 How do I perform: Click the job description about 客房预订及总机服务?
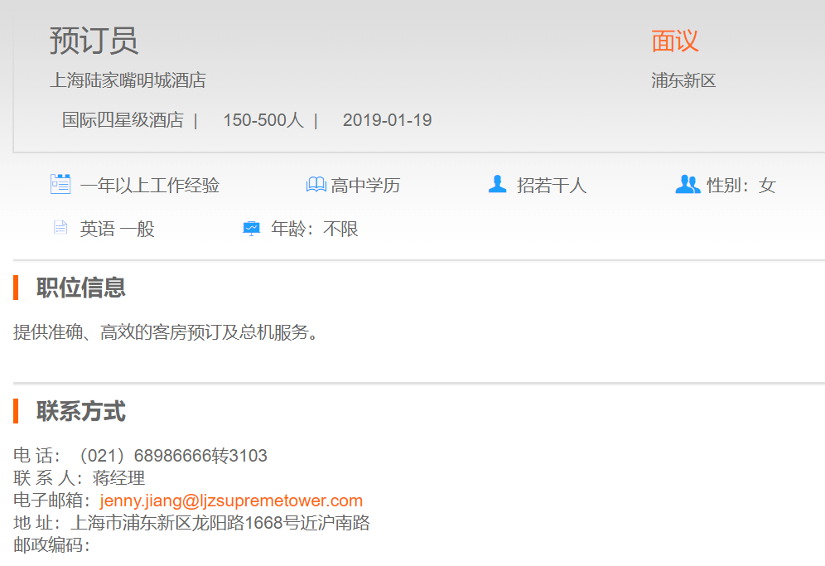coord(166,332)
